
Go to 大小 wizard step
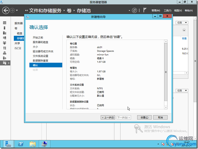coord(35,47)
